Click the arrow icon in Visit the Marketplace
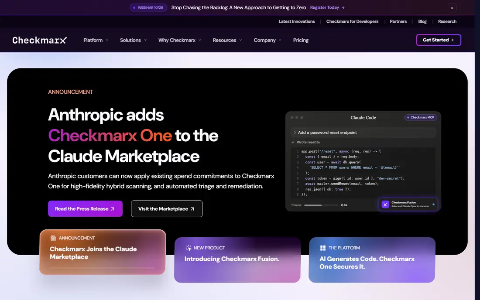 192,209
